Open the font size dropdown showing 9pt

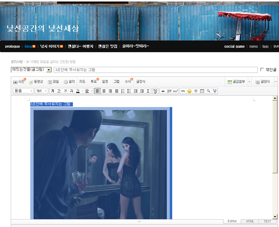[x=41, y=91]
